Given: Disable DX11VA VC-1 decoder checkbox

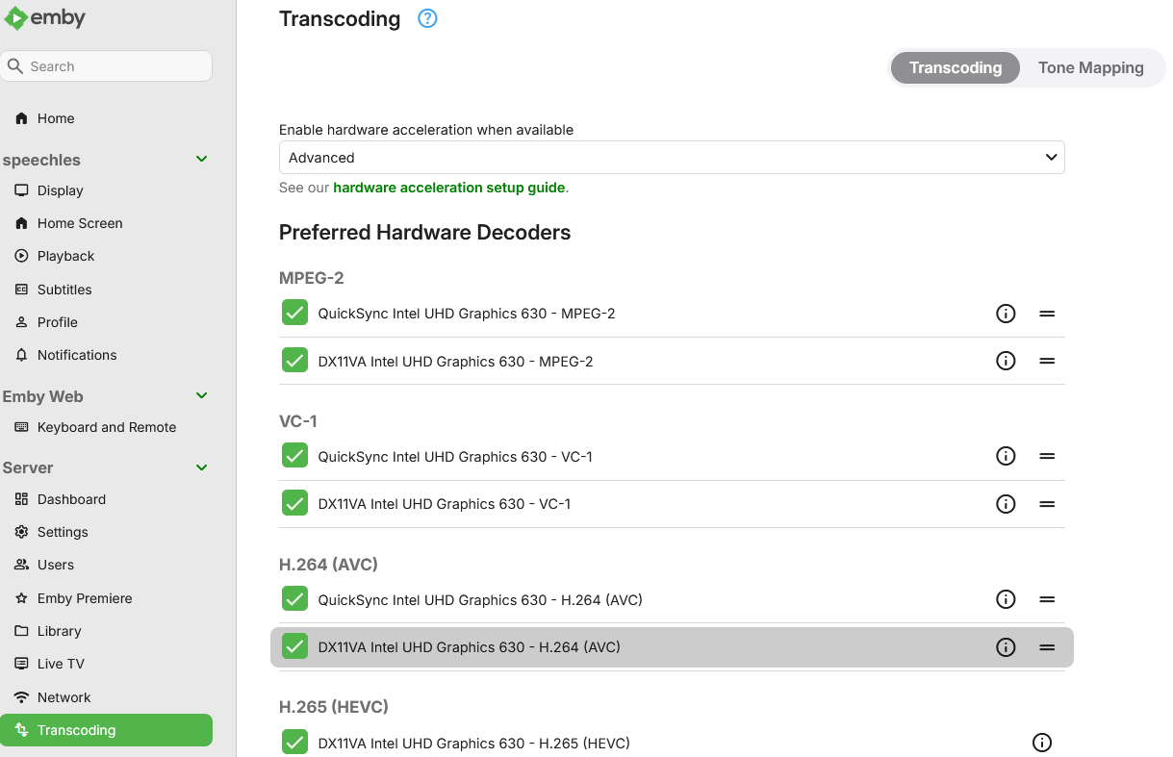Looking at the screenshot, I should [294, 504].
